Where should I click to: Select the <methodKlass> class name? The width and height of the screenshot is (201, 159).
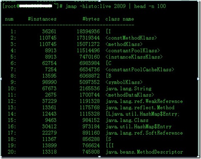pyautogui.click(x=124, y=44)
